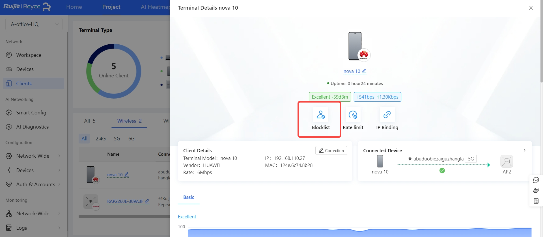Open Workspace in the sidebar
The image size is (543, 237).
tap(29, 55)
